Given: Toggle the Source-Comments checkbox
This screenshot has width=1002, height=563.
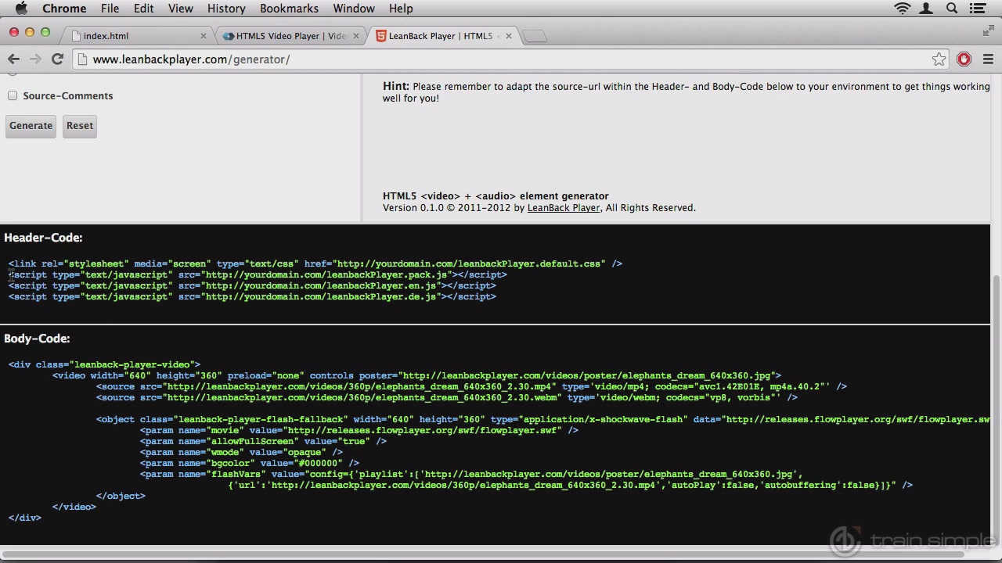Looking at the screenshot, I should pos(13,95).
